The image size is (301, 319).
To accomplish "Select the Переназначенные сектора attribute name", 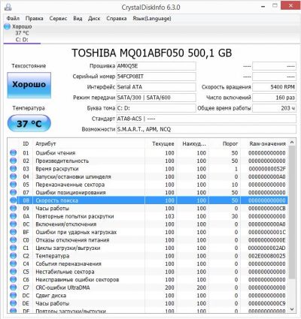I will click(70, 185).
